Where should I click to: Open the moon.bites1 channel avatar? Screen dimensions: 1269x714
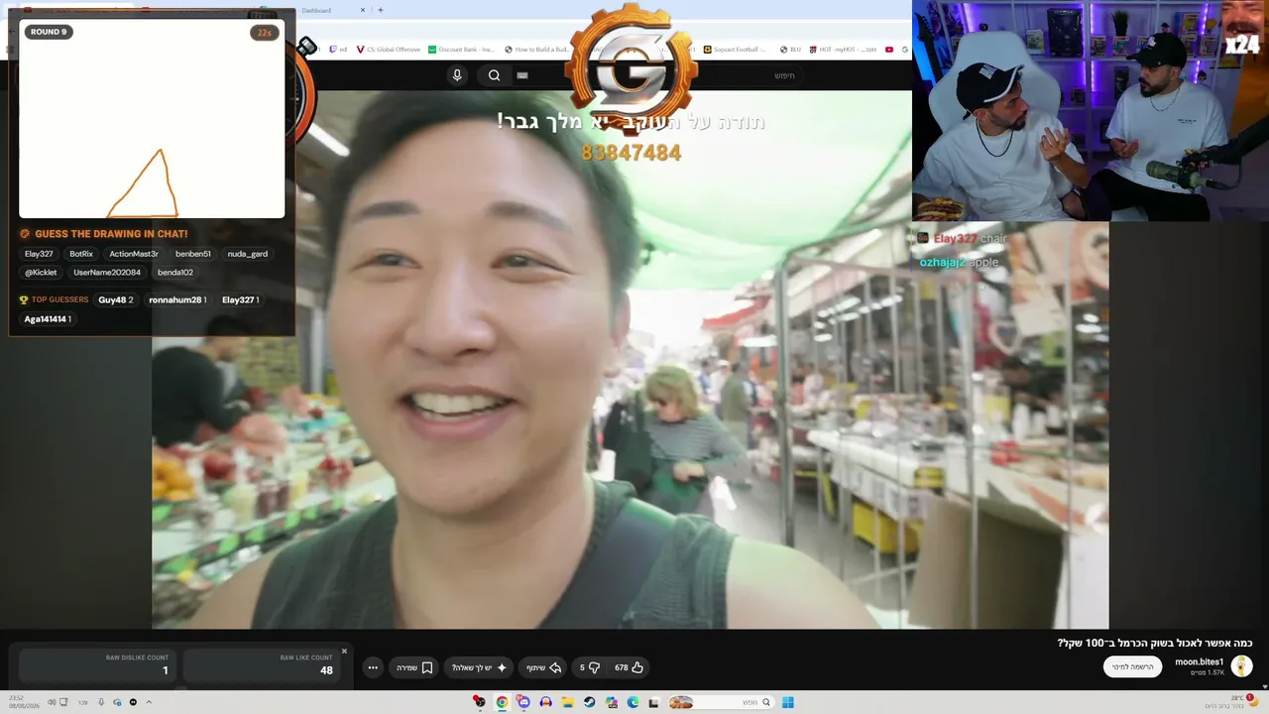click(x=1241, y=666)
